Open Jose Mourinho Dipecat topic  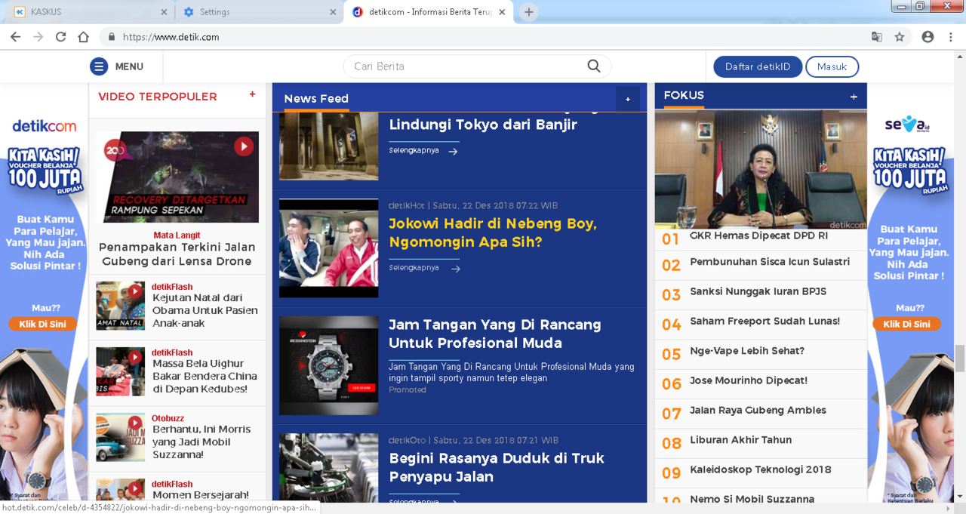point(749,380)
